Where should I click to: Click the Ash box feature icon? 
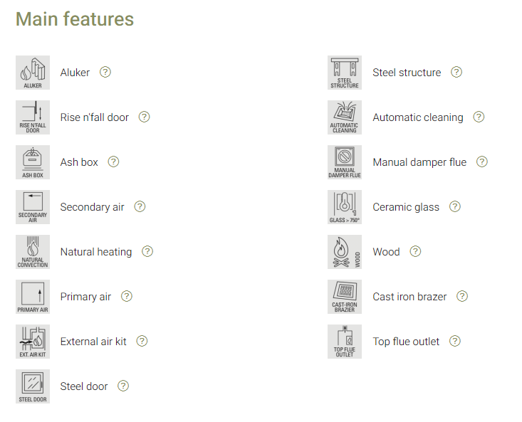tap(33, 162)
